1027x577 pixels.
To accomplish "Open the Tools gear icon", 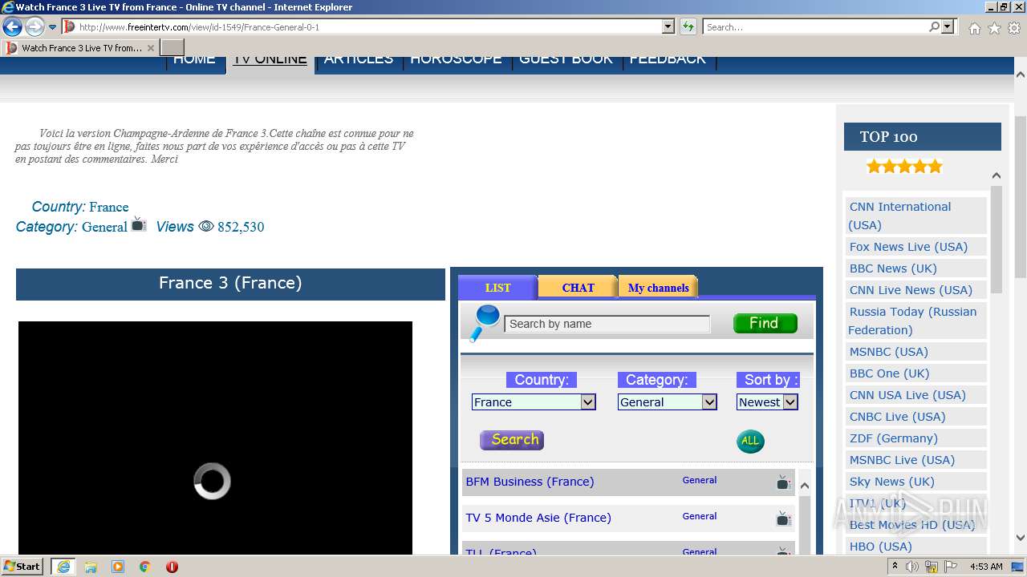I will 1014,28.
